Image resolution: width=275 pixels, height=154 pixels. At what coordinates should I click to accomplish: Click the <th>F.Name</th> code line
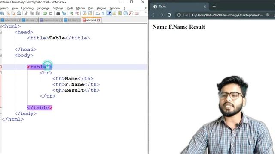click(76, 84)
